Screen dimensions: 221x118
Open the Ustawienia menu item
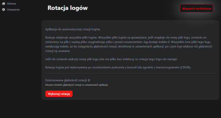click(x=13, y=9)
